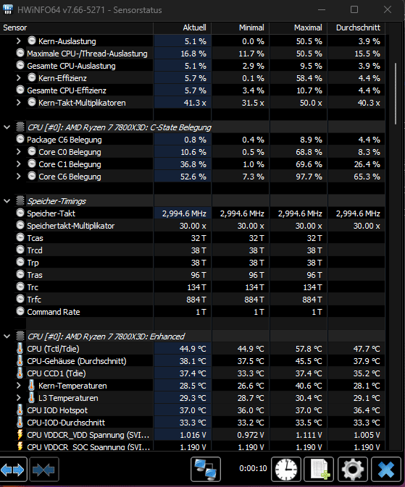Viewport: 405px width, 487px height.
Task: Click the Durchschnitt column header
Action: (356, 27)
